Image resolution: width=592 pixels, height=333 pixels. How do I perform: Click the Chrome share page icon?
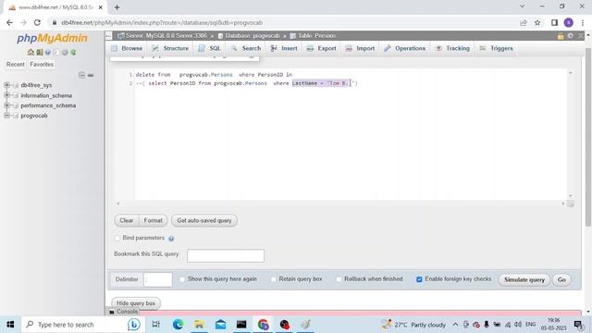(524, 22)
